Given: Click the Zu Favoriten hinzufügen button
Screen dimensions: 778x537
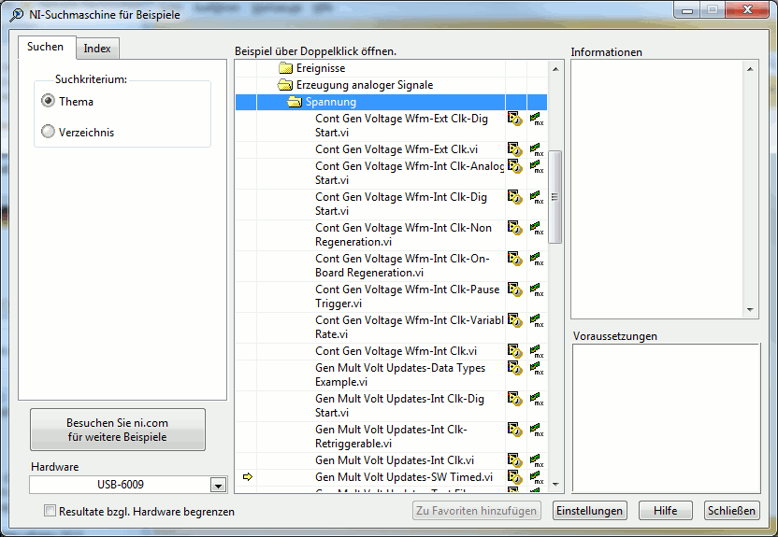Looking at the screenshot, I should 476,511.
